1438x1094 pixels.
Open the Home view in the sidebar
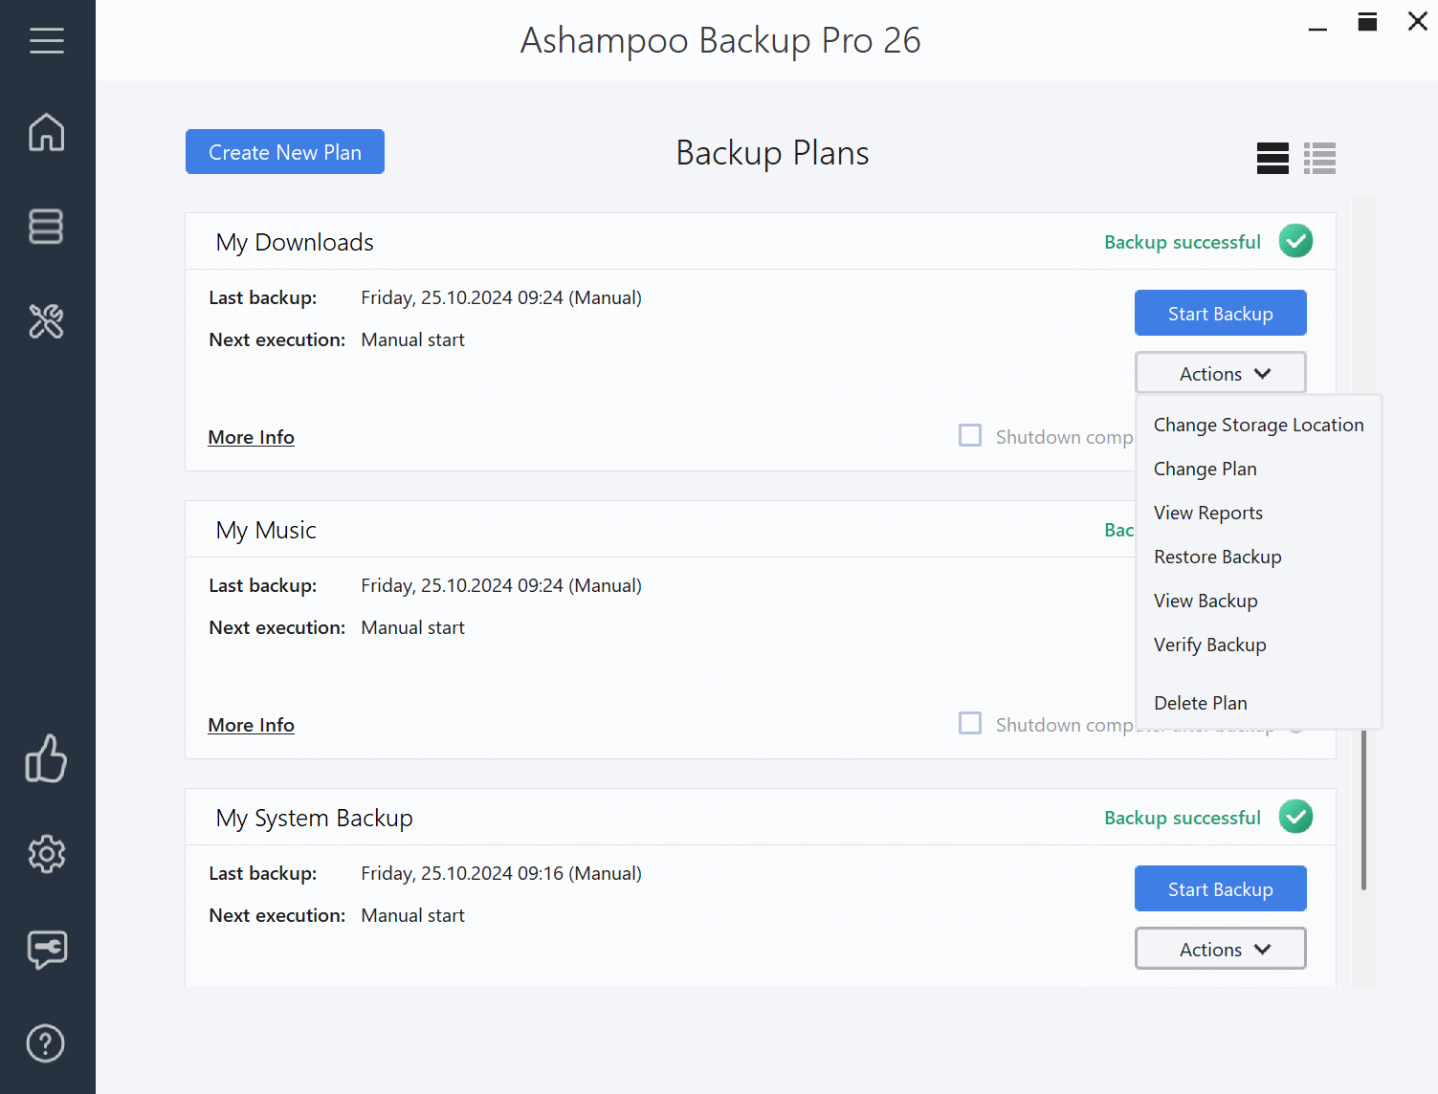(x=46, y=133)
